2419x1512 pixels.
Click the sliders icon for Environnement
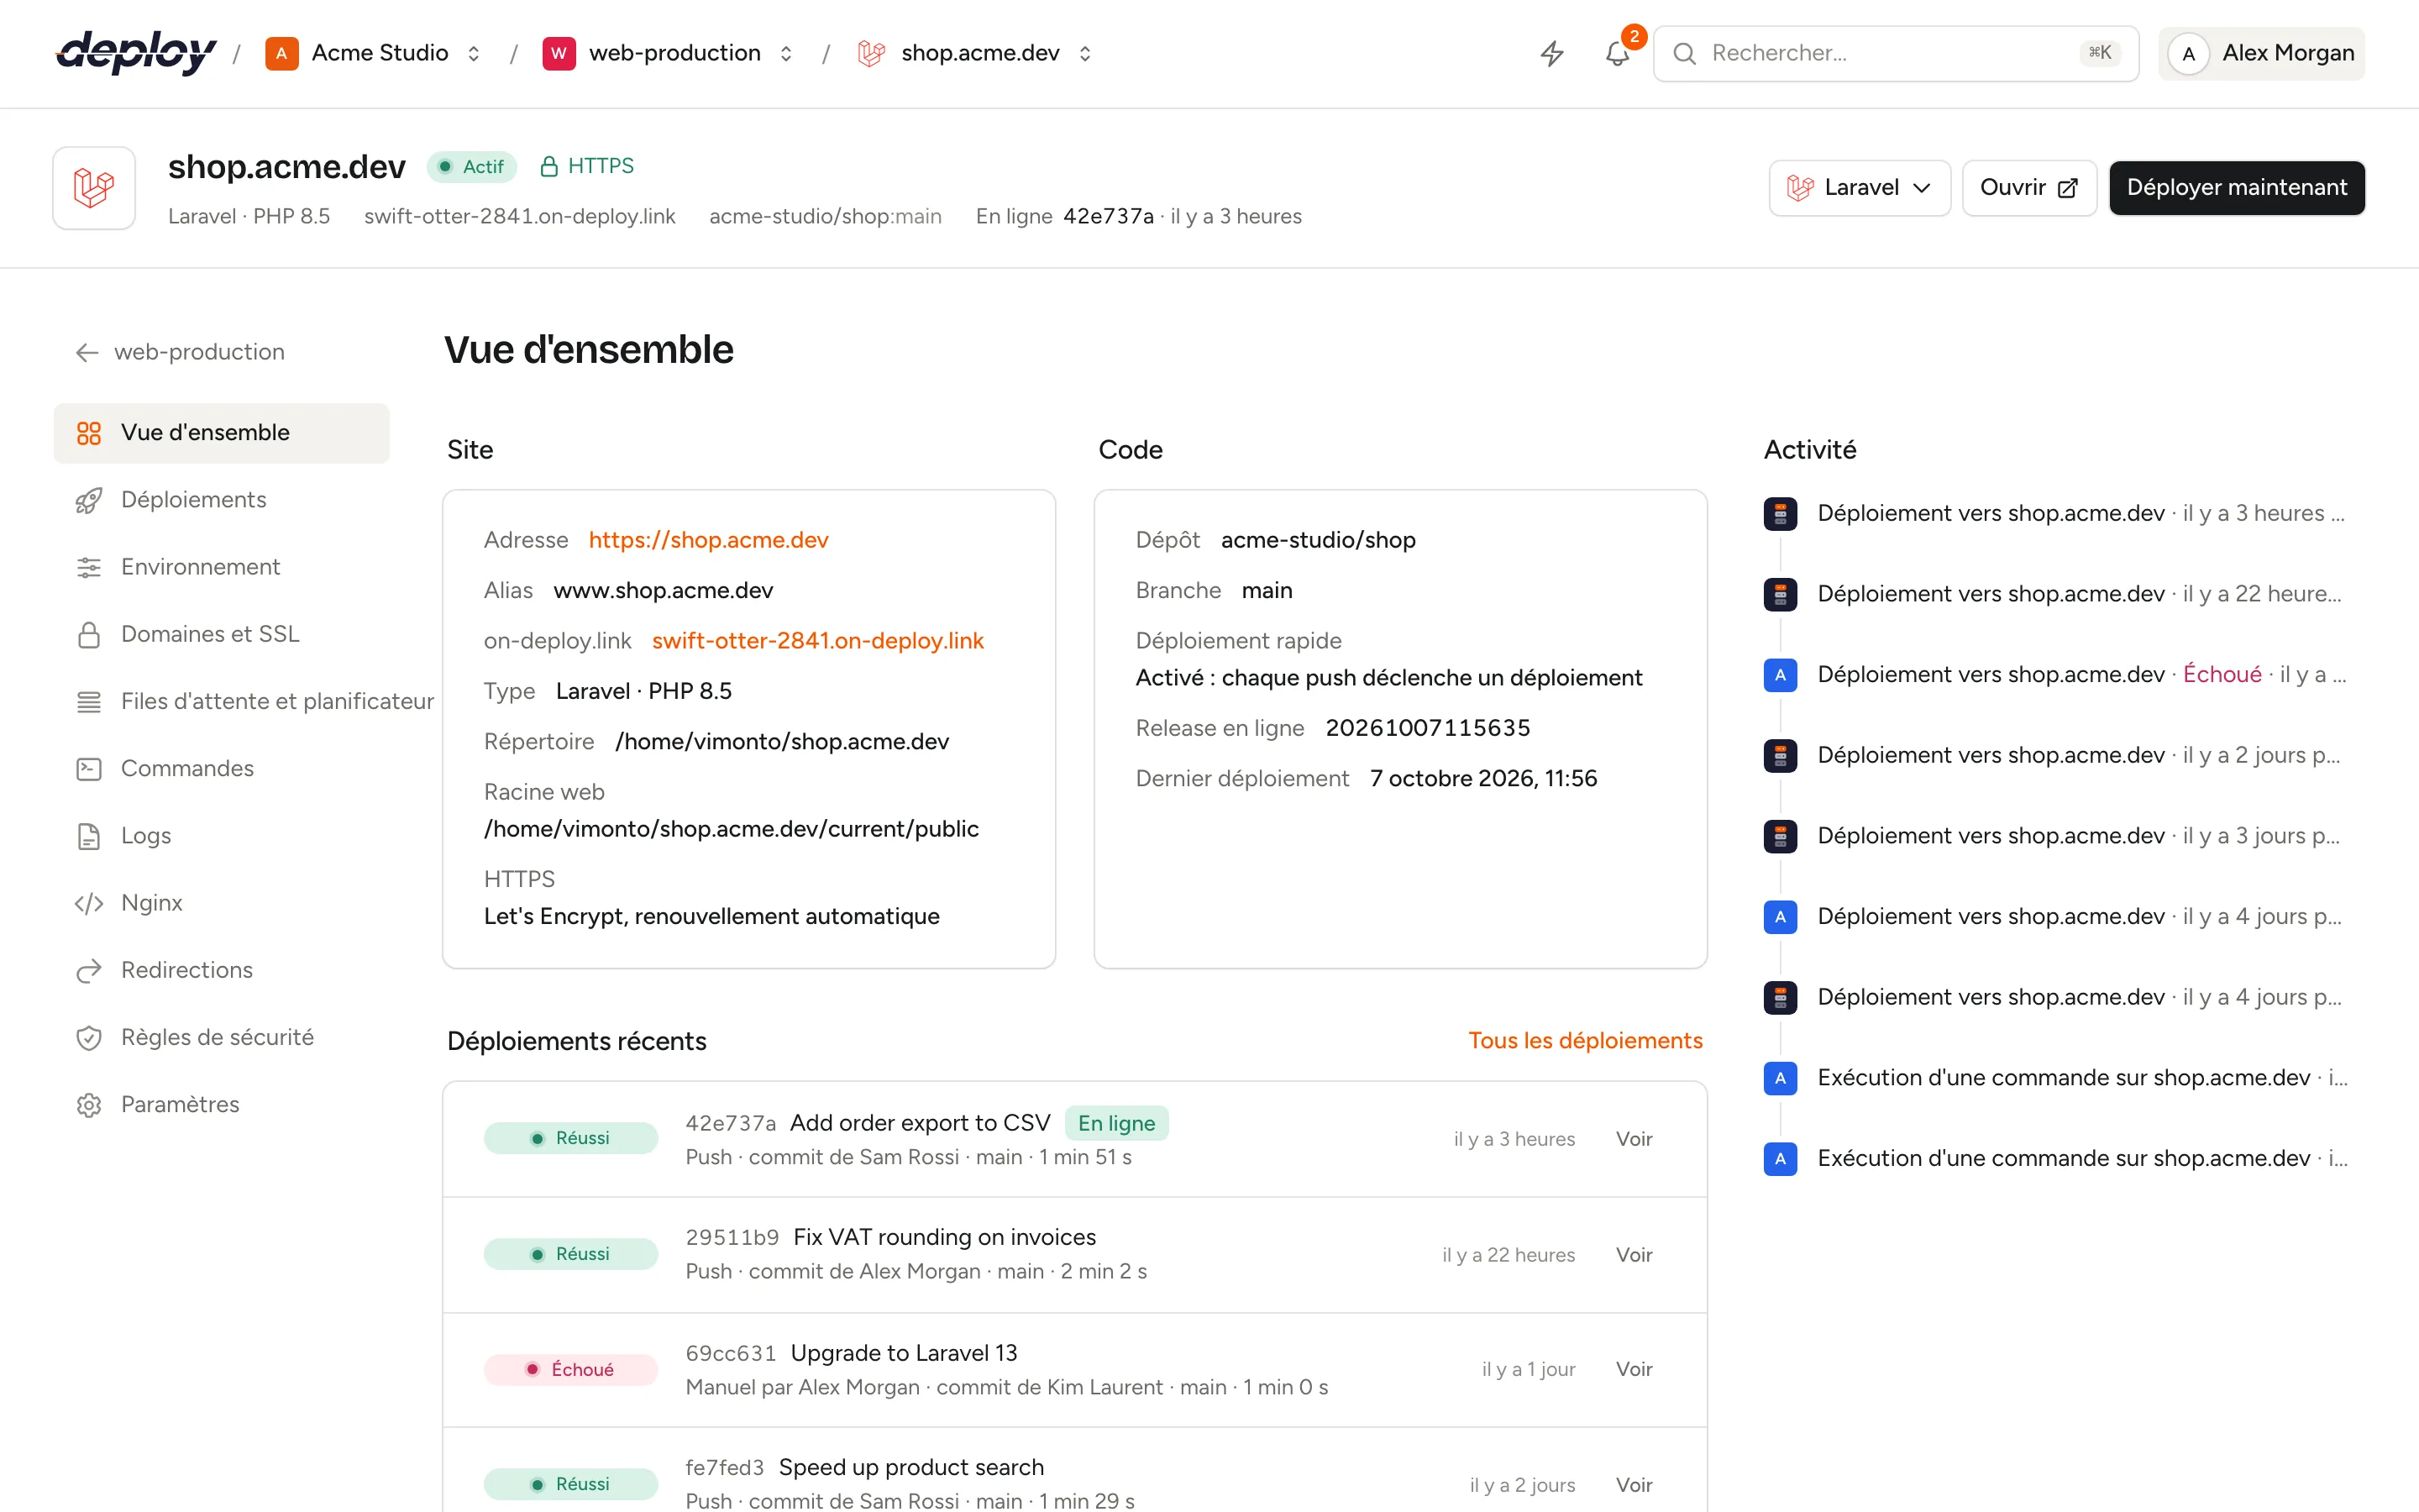tap(89, 567)
